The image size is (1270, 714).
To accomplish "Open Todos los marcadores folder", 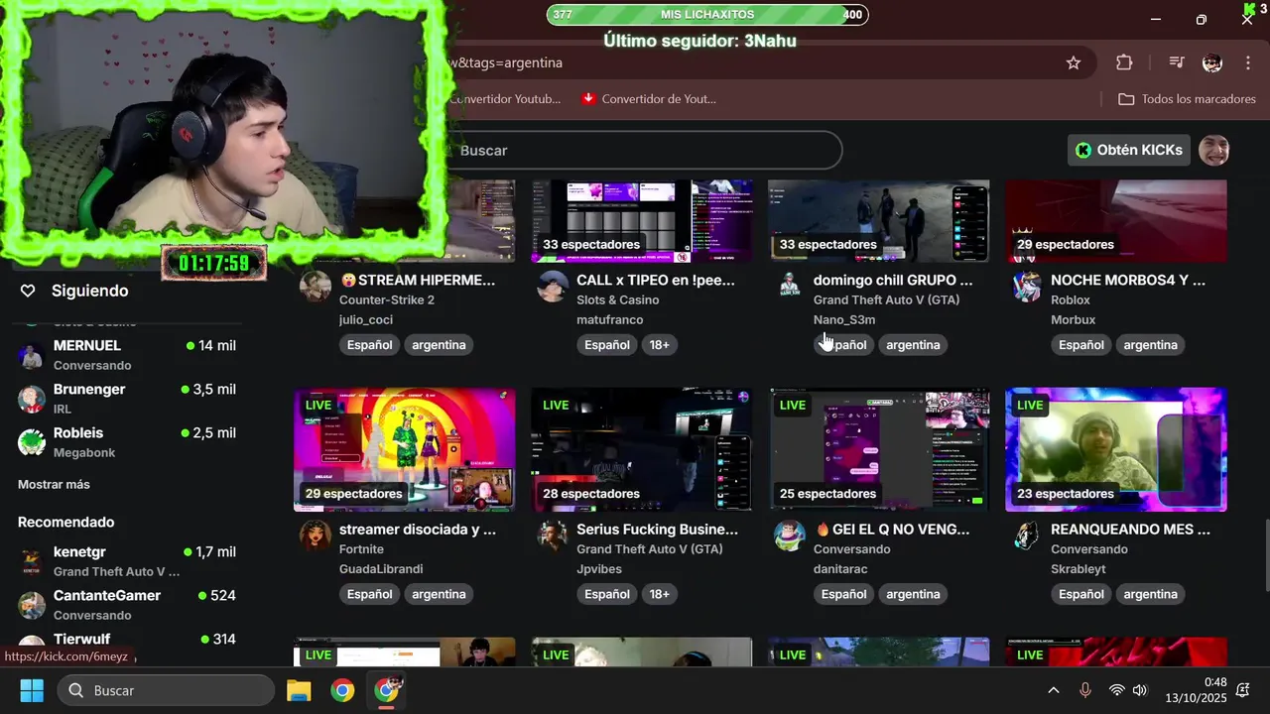I will [1187, 99].
